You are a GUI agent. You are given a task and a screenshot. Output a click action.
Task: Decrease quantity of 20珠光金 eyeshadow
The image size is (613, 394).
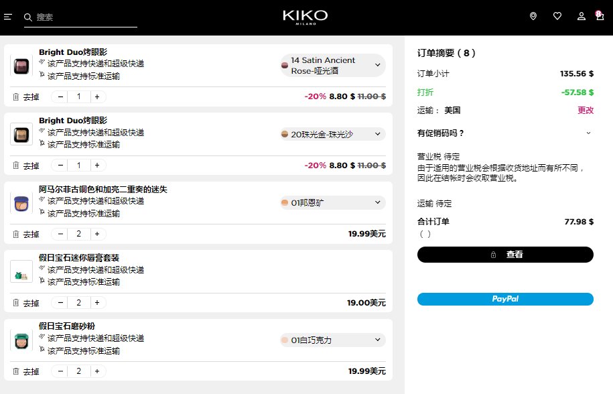point(60,166)
